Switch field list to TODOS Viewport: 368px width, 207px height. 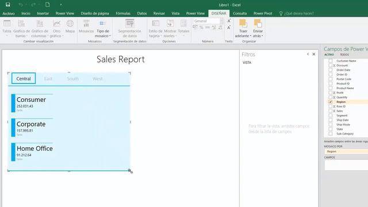pyautogui.click(x=344, y=55)
